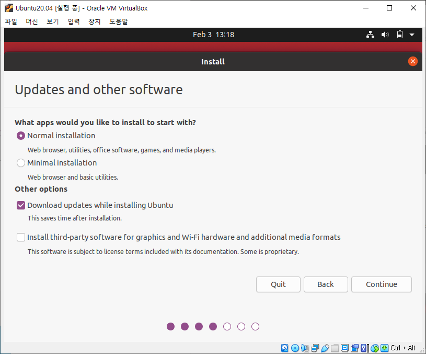Click the license terms proprietary description text
The height and width of the screenshot is (354, 426).
pyautogui.click(x=163, y=251)
